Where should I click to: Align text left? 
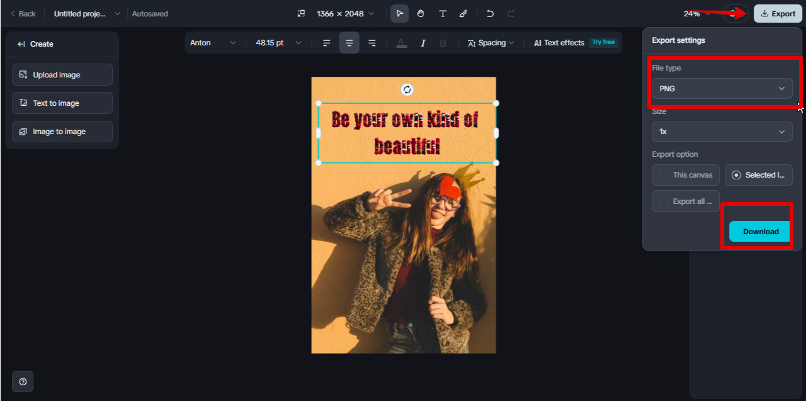[x=326, y=43]
